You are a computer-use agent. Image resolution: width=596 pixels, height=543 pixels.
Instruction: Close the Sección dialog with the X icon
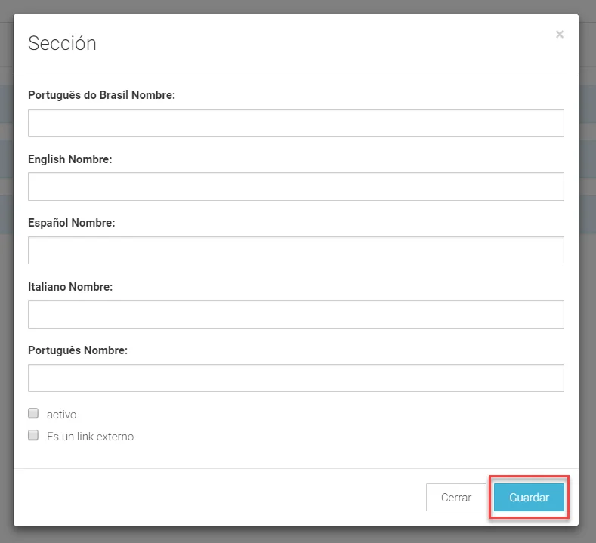[559, 35]
